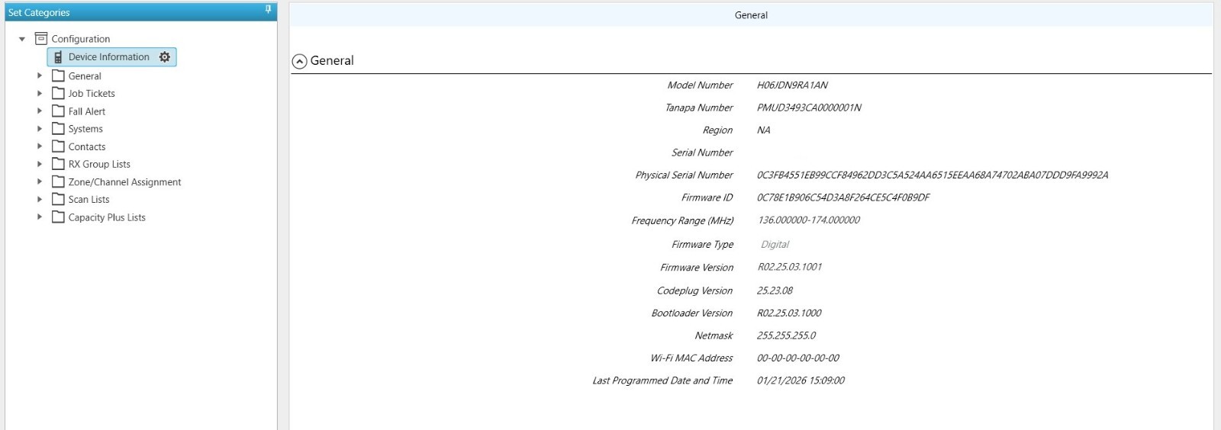
Task: Expand the Fall Alert tree arrow
Action: coord(40,111)
